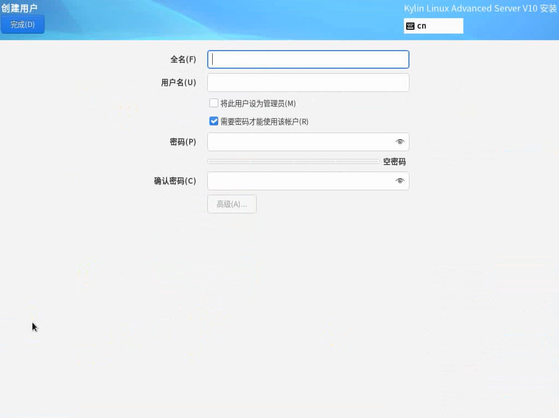Click the password strength bar

pos(294,162)
